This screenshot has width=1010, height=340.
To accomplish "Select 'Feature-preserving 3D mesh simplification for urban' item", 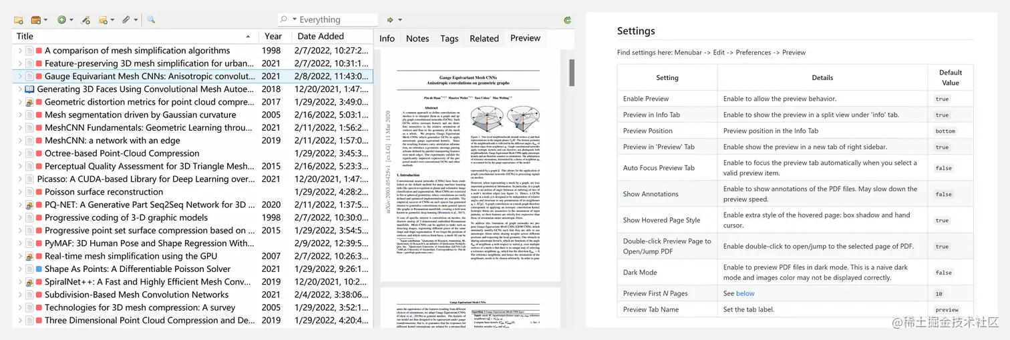I will pyautogui.click(x=150, y=63).
